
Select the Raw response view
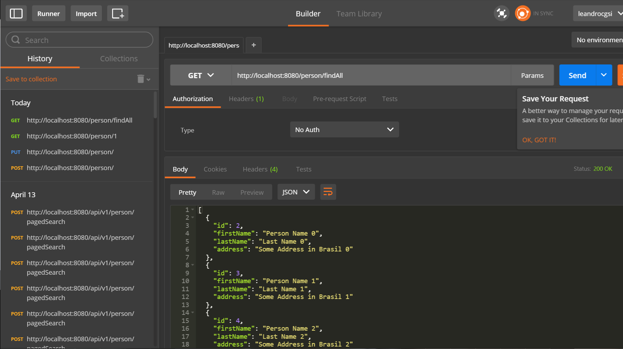click(x=218, y=192)
